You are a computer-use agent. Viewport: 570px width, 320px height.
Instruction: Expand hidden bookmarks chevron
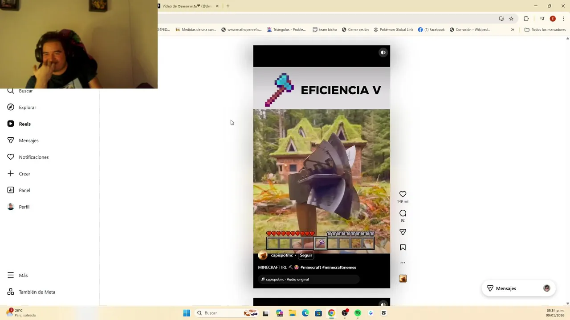[x=513, y=30]
